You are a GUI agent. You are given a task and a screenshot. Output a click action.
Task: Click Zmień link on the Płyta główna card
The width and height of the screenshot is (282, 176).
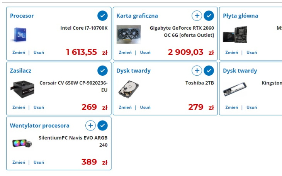point(232,52)
